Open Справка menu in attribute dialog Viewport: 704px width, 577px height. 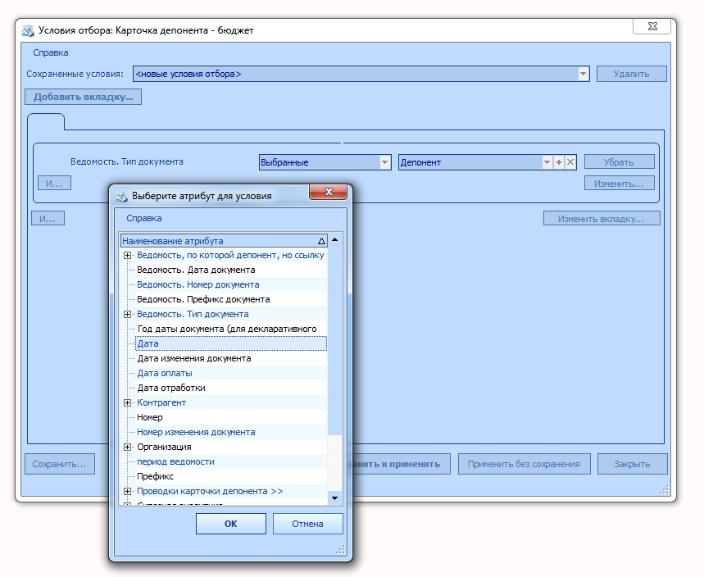click(143, 218)
